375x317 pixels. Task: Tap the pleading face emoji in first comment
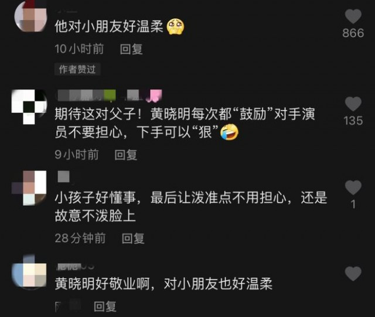(x=176, y=26)
